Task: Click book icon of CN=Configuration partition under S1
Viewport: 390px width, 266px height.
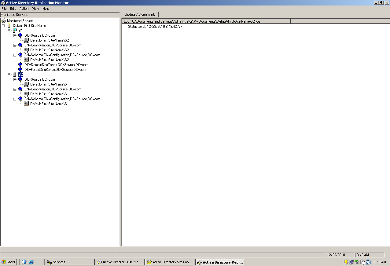Action: coord(20,45)
